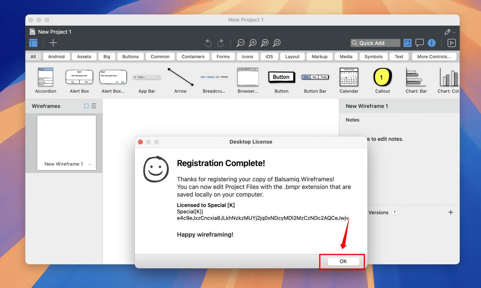Insert the Chart: Column control
The image size is (481, 288).
449,81
